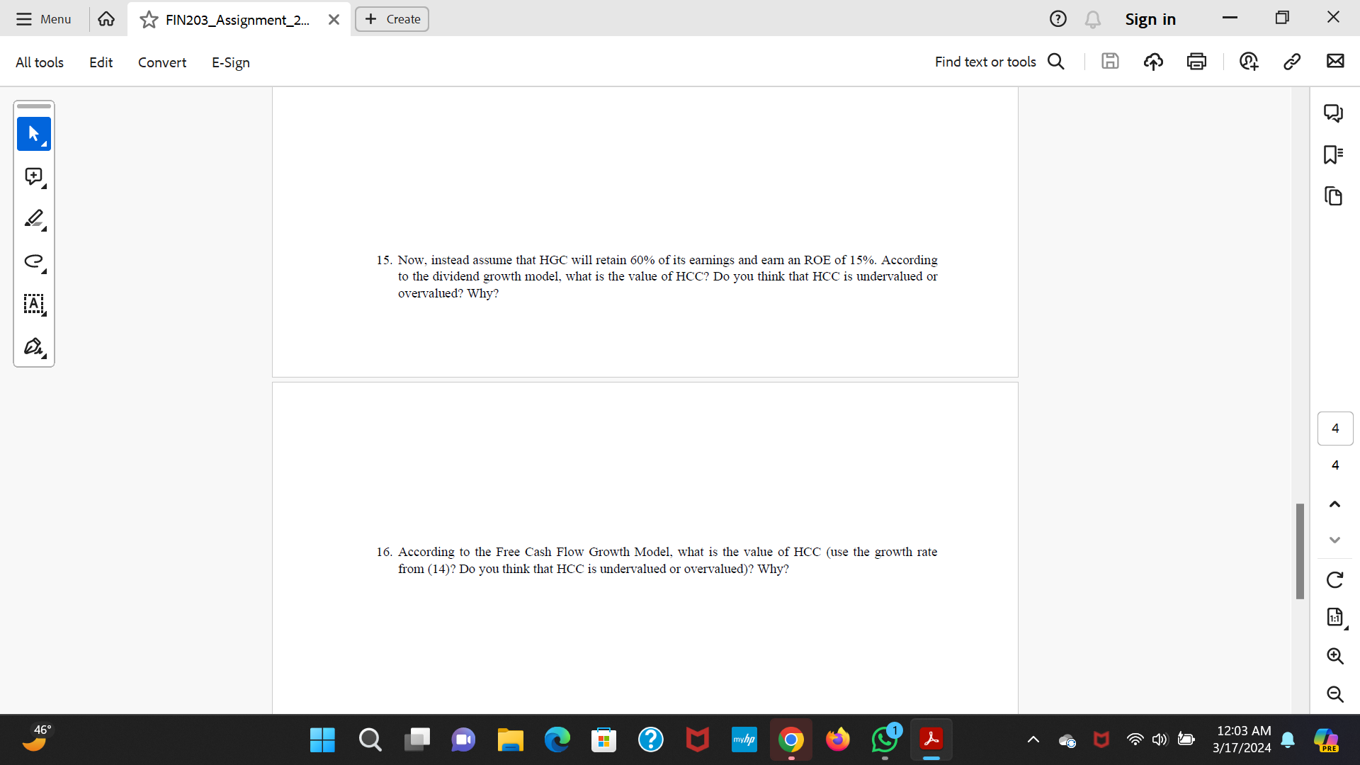Open the Bookmarks panel

click(1334, 154)
